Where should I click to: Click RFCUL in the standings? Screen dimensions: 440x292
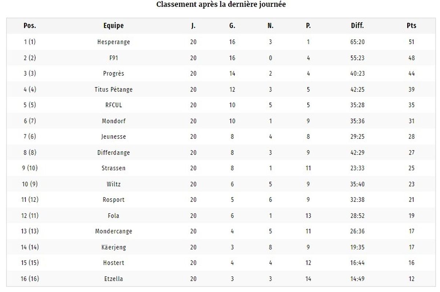pos(114,105)
